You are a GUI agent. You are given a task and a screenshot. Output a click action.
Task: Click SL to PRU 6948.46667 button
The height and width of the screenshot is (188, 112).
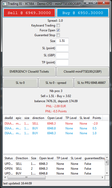pyautogui.click(x=92, y=83)
